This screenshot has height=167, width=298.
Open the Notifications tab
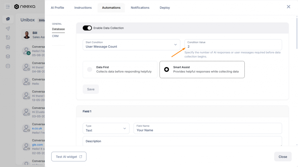coord(140,8)
